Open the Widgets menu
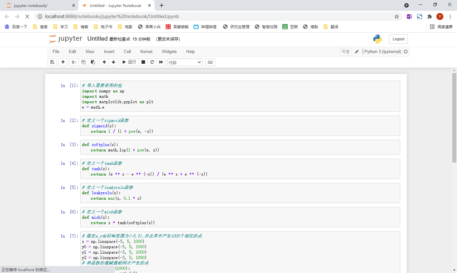Viewport: 457px width, 273px height. [169, 52]
